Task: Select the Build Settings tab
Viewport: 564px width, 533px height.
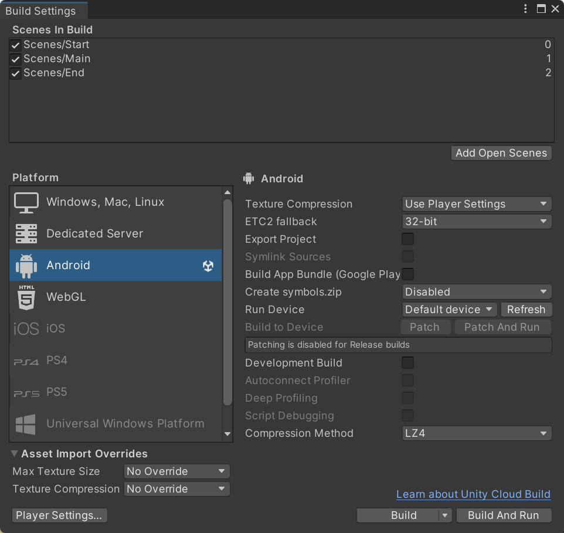Action: pos(41,11)
